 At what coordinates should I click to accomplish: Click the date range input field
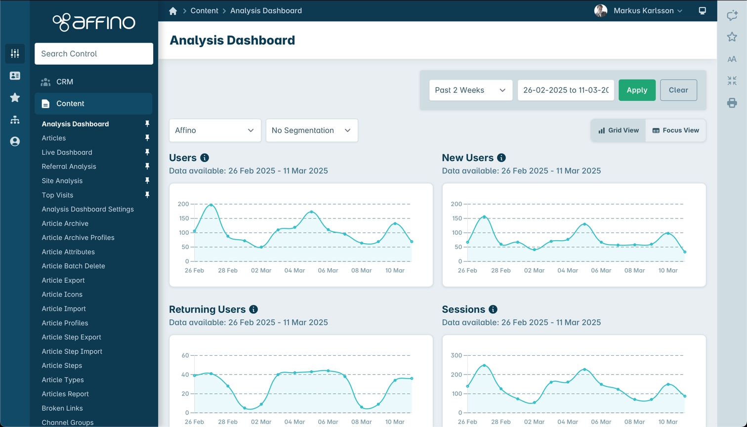pos(566,90)
